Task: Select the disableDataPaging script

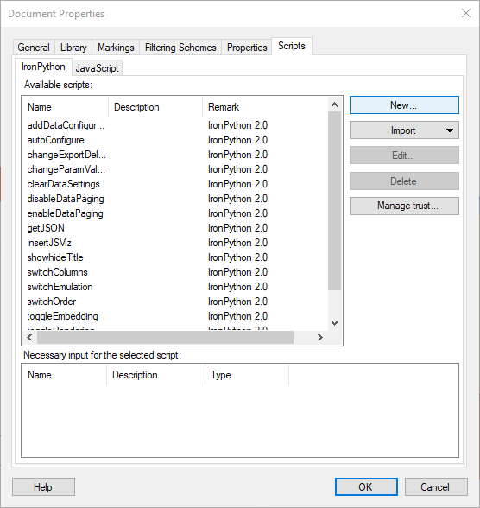Action: pyautogui.click(x=66, y=199)
